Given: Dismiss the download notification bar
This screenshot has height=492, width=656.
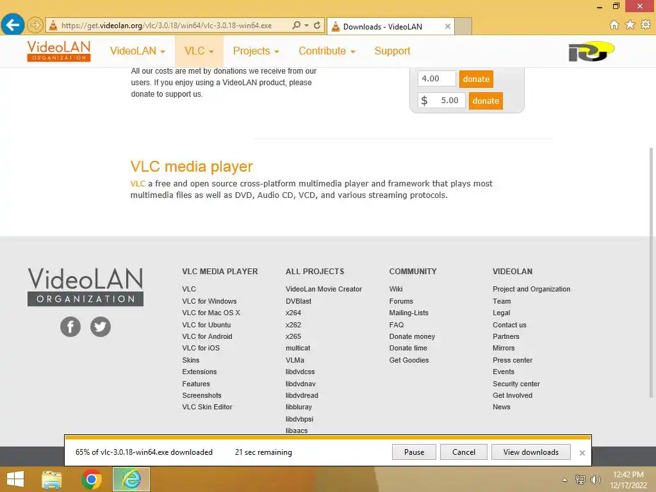Looking at the screenshot, I should pos(582,453).
